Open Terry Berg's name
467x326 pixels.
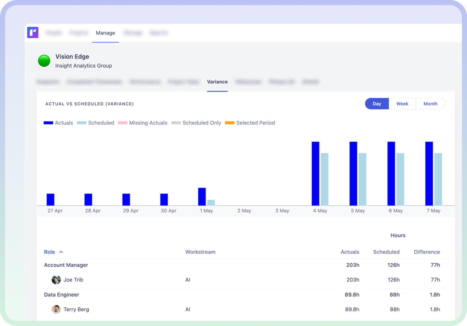76,309
